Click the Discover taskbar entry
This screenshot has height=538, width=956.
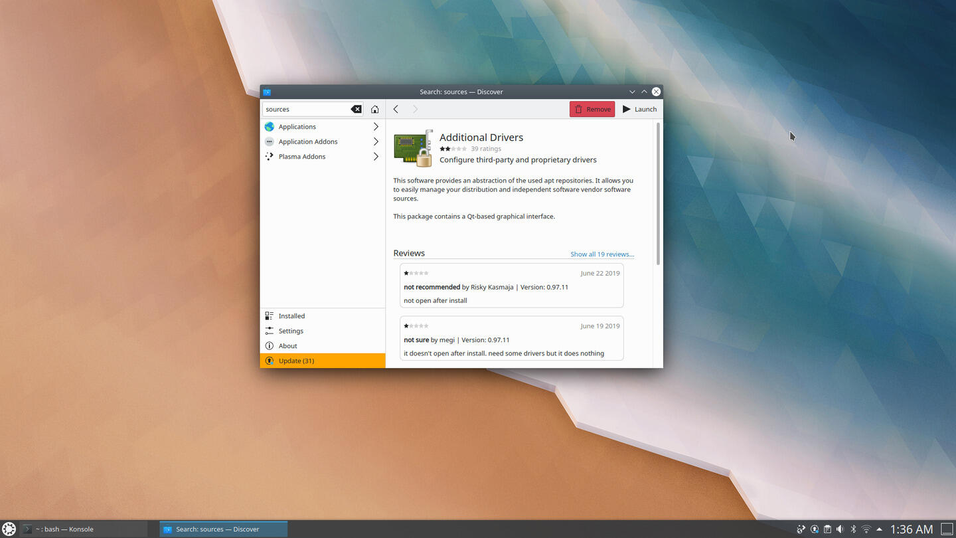pyautogui.click(x=224, y=529)
